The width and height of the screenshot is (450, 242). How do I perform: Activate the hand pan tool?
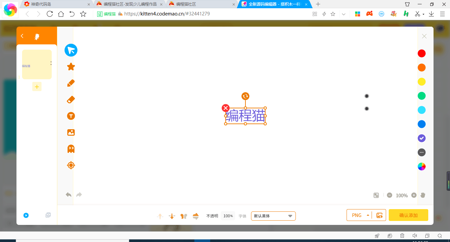pyautogui.click(x=423, y=195)
